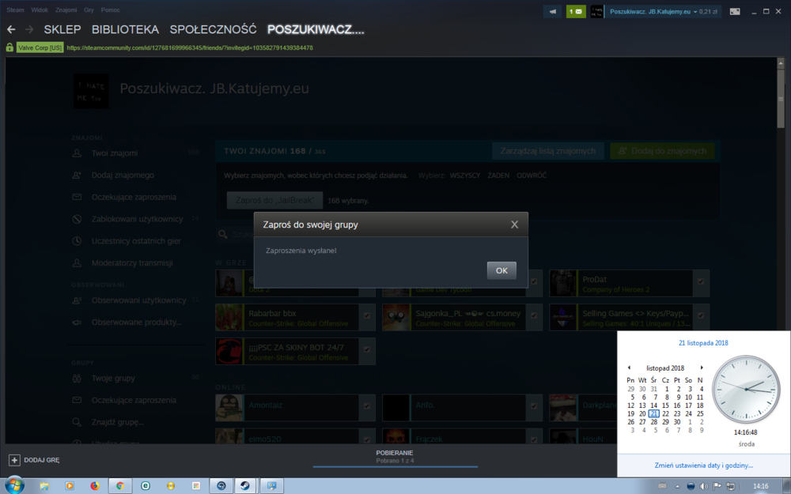Click the Dodaj grę plus icon
The width and height of the screenshot is (791, 494).
click(14, 460)
